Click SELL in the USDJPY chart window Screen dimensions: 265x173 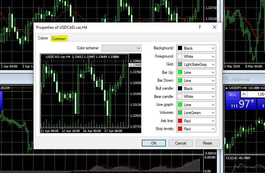(232, 94)
